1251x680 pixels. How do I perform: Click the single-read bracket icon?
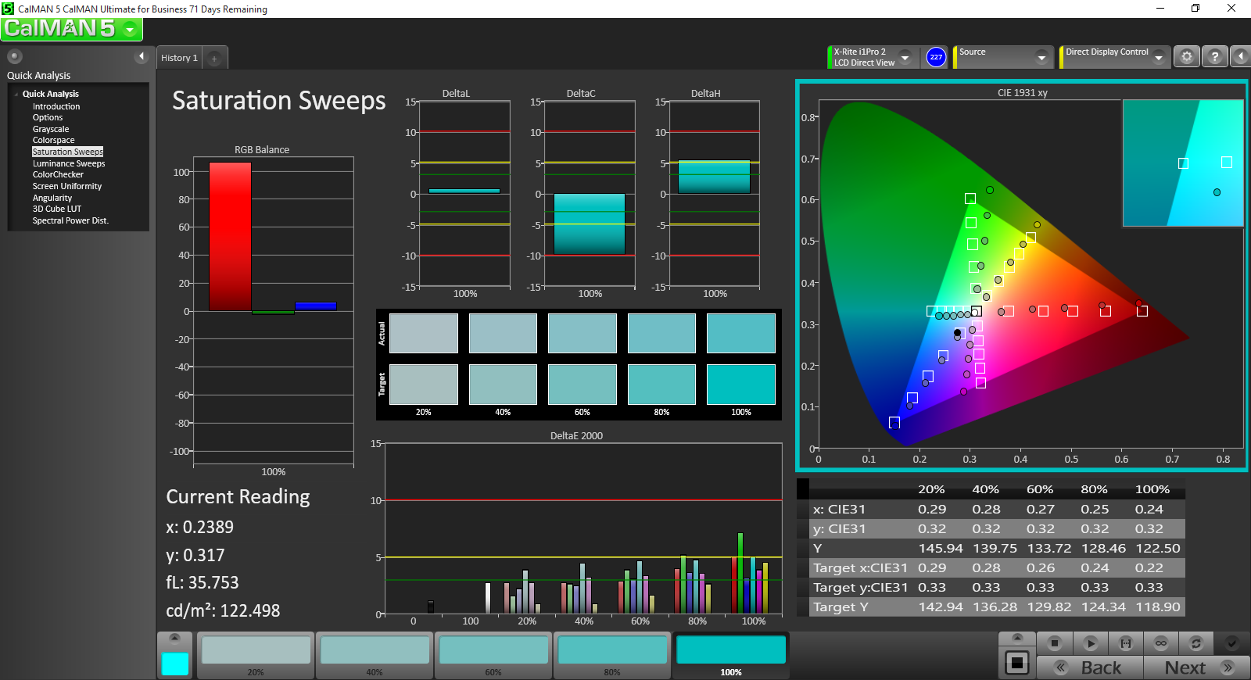[x=1126, y=643]
